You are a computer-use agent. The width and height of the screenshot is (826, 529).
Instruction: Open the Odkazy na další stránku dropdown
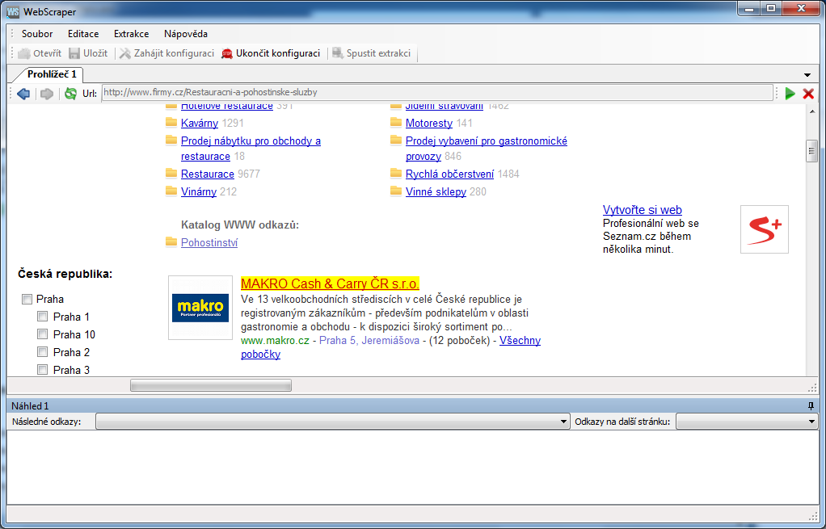click(811, 422)
